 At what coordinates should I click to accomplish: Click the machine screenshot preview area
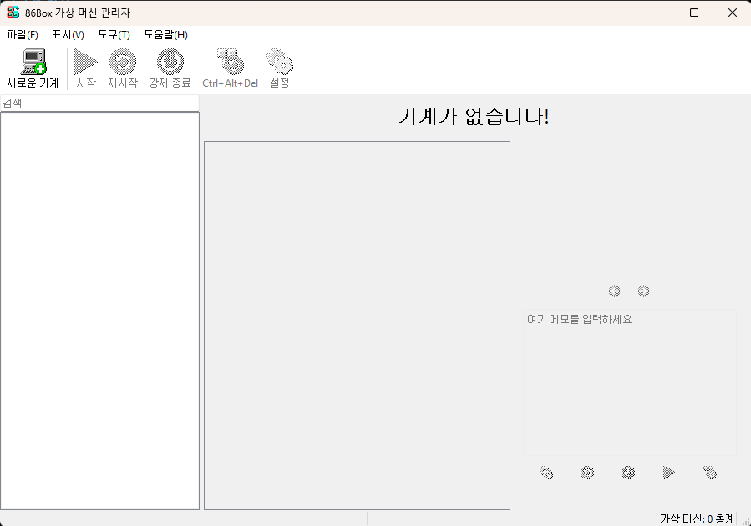pyautogui.click(x=358, y=326)
